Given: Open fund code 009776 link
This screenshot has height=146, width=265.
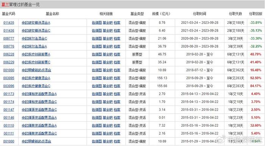Looking at the screenshot, I should [x=9, y=46].
